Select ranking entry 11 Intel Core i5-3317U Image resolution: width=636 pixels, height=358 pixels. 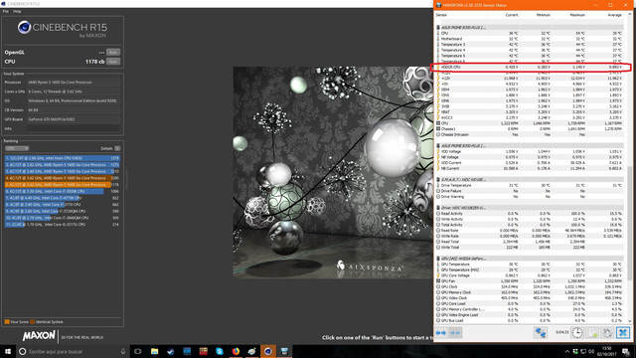(62, 224)
